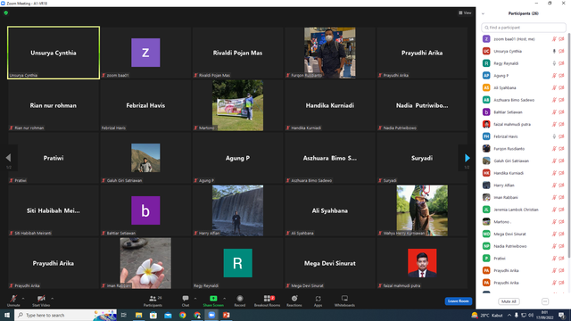Screen dimensions: 571x321
Task: Click the Find a participant search field
Action: 524,28
